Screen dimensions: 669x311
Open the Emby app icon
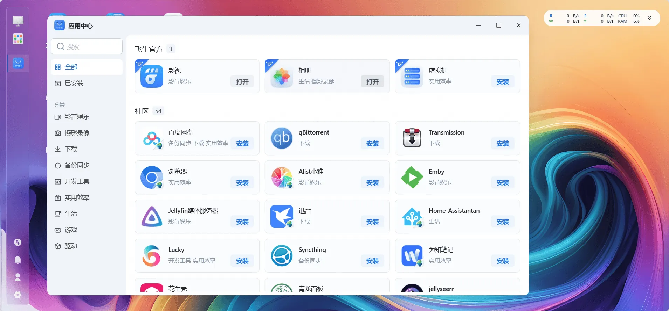412,178
